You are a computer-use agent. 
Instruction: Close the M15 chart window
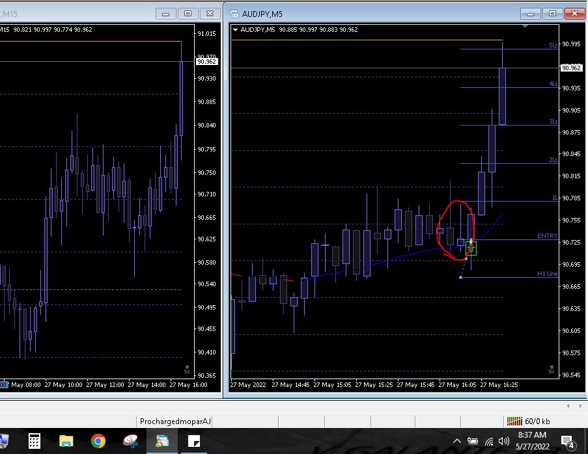pyautogui.click(x=210, y=14)
